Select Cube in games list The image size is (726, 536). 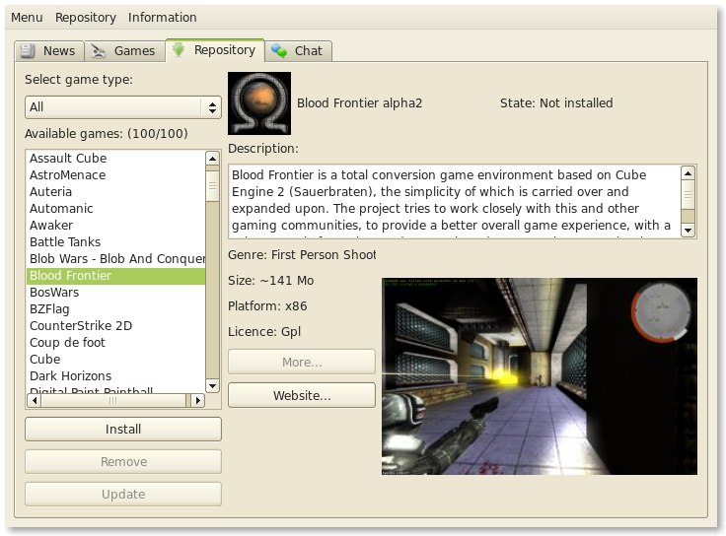115,360
